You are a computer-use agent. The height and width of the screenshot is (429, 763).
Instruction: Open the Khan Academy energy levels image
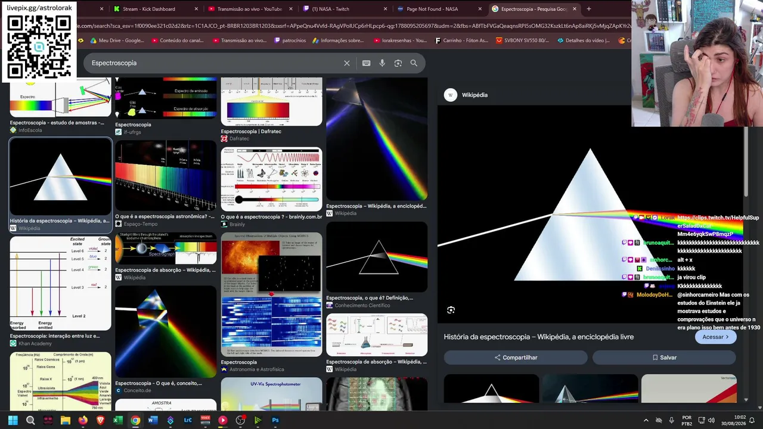[x=60, y=284]
